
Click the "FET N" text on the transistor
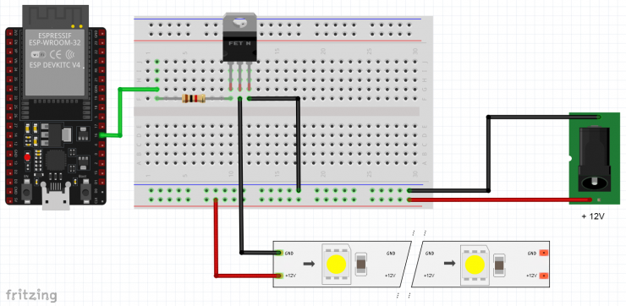point(239,43)
